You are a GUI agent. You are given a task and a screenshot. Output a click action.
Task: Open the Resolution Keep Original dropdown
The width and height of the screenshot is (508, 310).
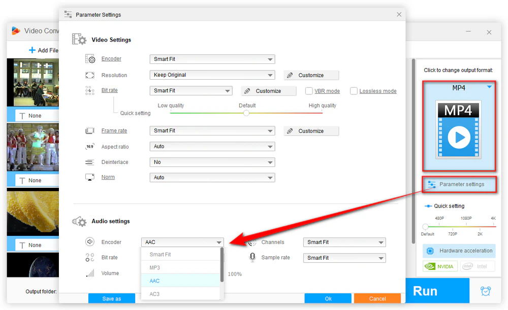[212, 75]
